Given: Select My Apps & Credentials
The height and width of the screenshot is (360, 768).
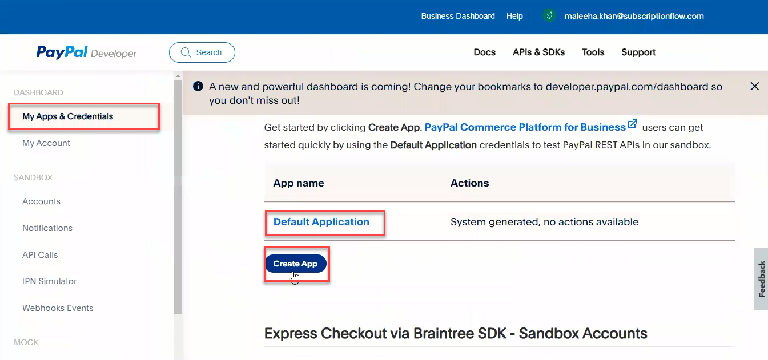Looking at the screenshot, I should (68, 116).
